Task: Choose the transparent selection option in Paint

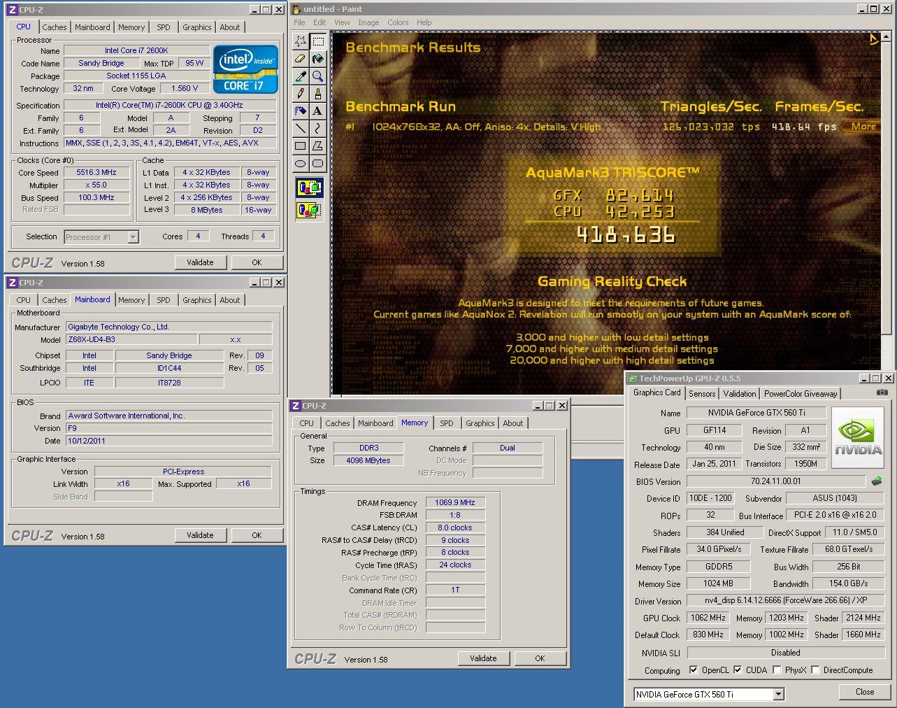Action: point(310,209)
